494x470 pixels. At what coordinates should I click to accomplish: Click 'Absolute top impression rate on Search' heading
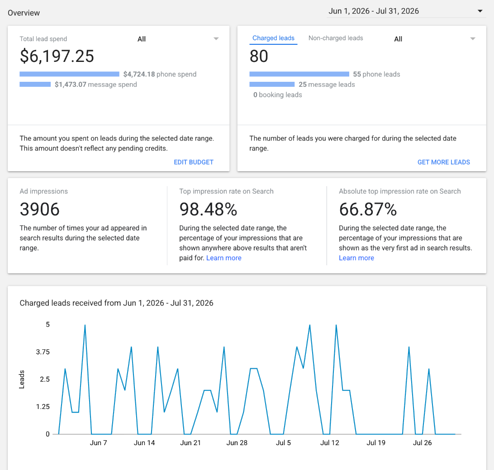point(400,192)
